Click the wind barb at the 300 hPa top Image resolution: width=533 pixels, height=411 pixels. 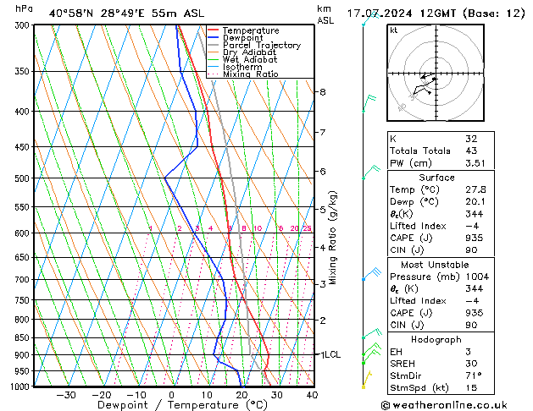click(x=370, y=19)
